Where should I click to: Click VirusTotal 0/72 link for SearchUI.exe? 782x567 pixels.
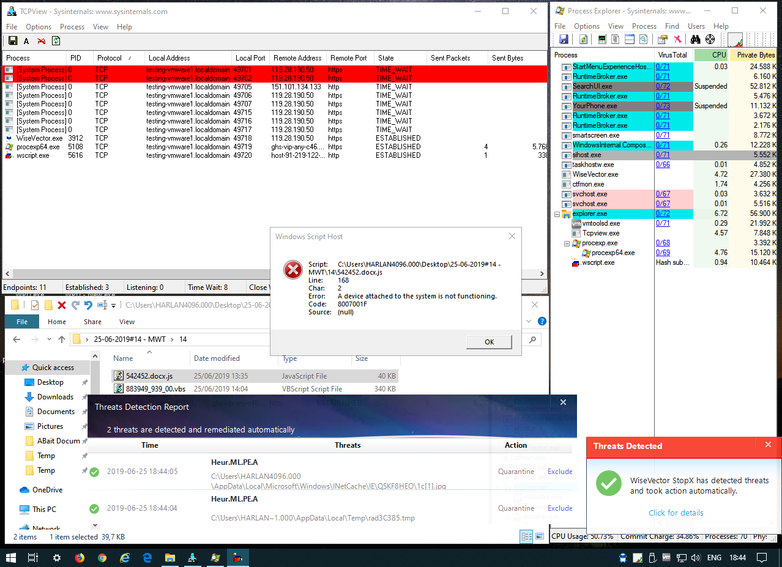click(663, 86)
